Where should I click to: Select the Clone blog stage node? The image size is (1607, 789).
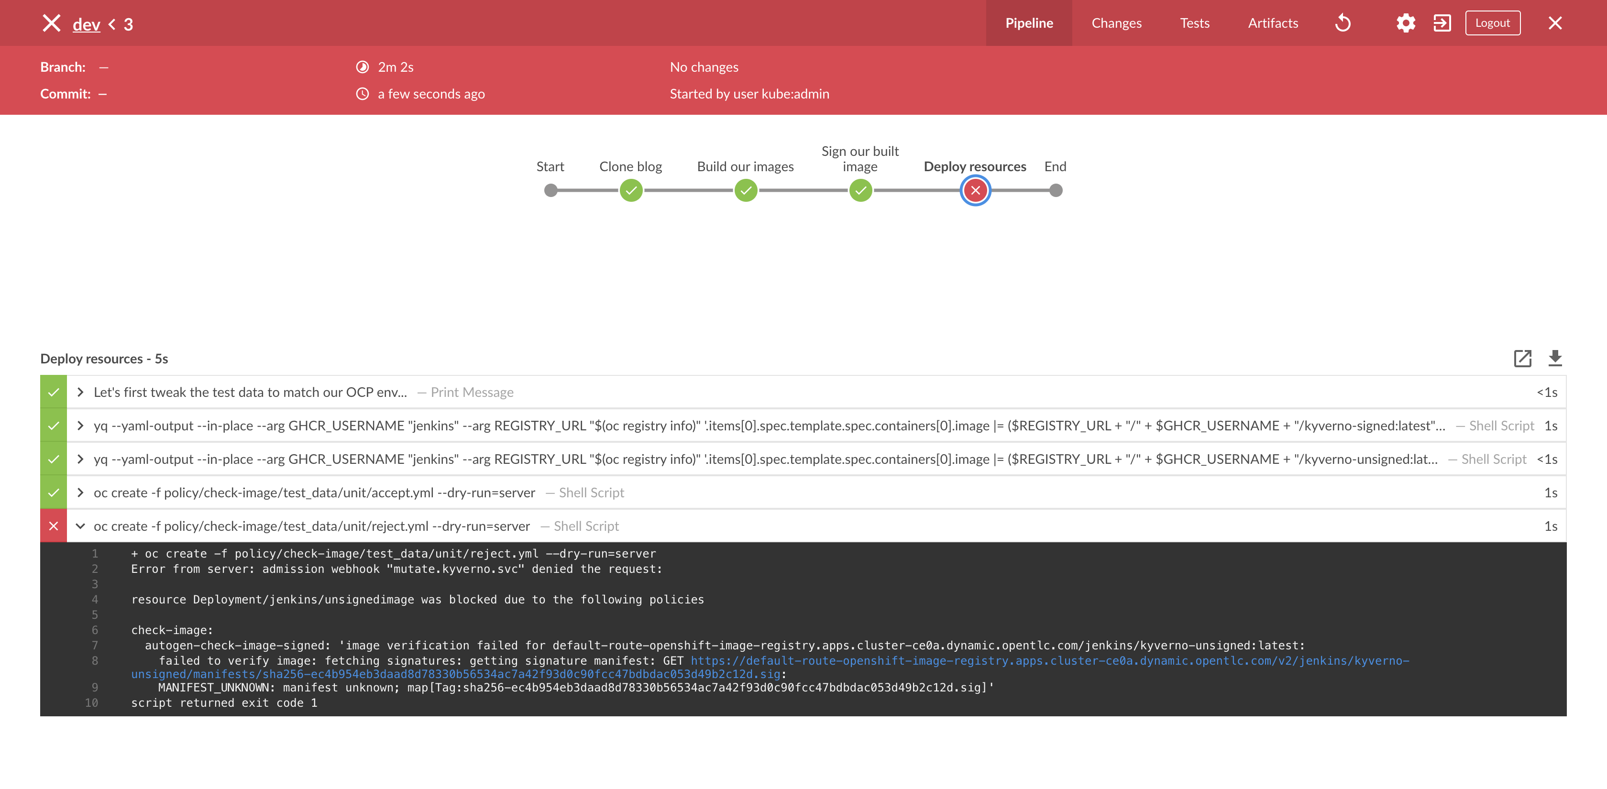point(631,190)
